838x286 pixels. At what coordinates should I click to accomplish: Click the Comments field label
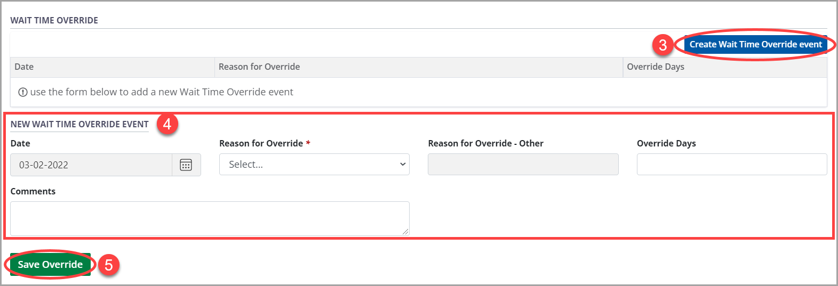coord(33,191)
